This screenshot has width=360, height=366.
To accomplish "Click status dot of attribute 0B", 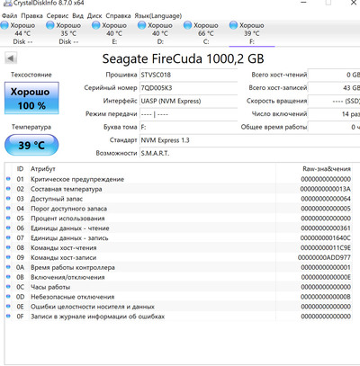I will (x=8, y=277).
